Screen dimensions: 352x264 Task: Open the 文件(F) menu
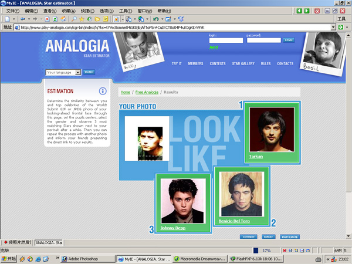12,11
